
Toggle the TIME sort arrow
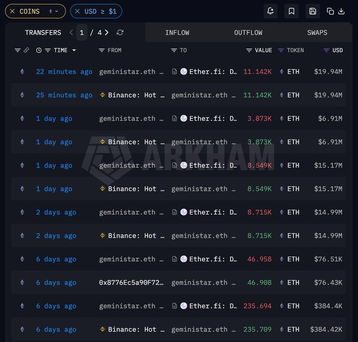click(x=74, y=50)
